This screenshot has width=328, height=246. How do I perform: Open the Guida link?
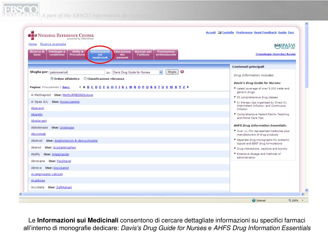(x=282, y=32)
